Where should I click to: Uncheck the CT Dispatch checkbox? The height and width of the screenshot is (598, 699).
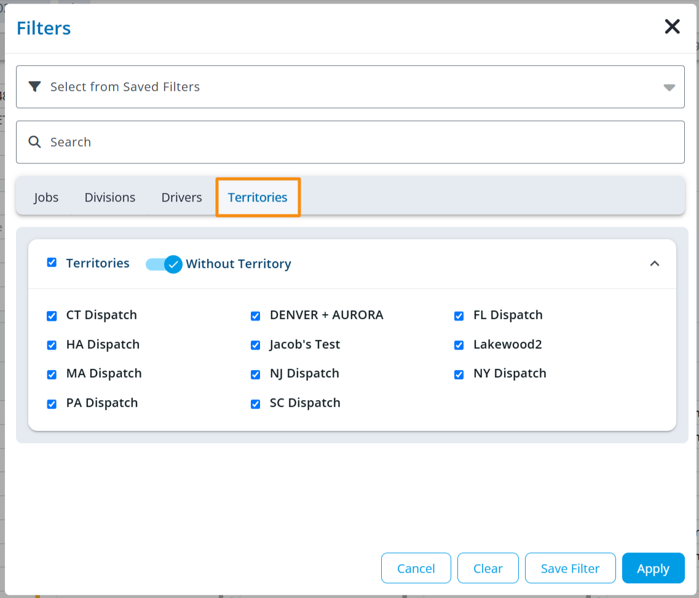pyautogui.click(x=52, y=316)
